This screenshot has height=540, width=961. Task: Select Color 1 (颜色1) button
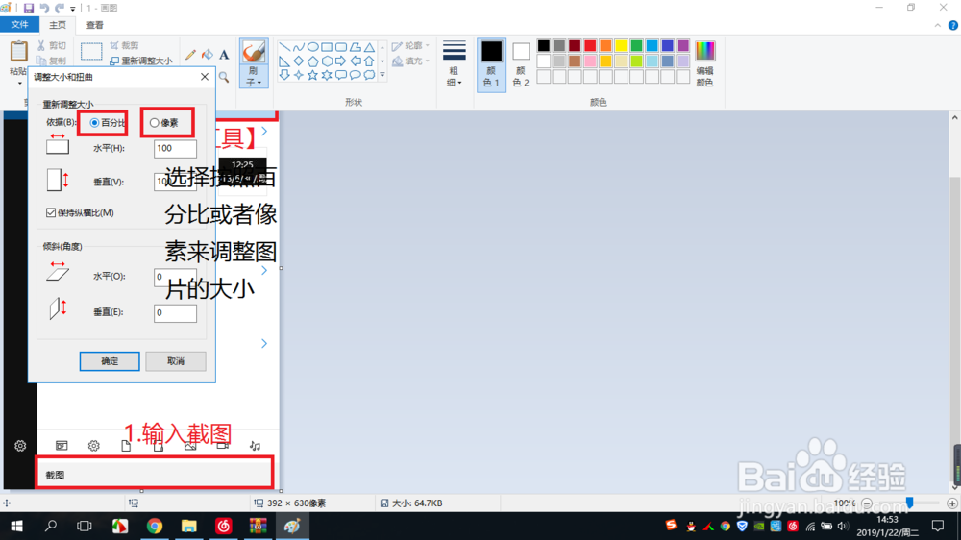(x=491, y=63)
